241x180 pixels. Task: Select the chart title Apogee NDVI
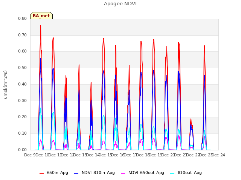click(x=120, y=3)
